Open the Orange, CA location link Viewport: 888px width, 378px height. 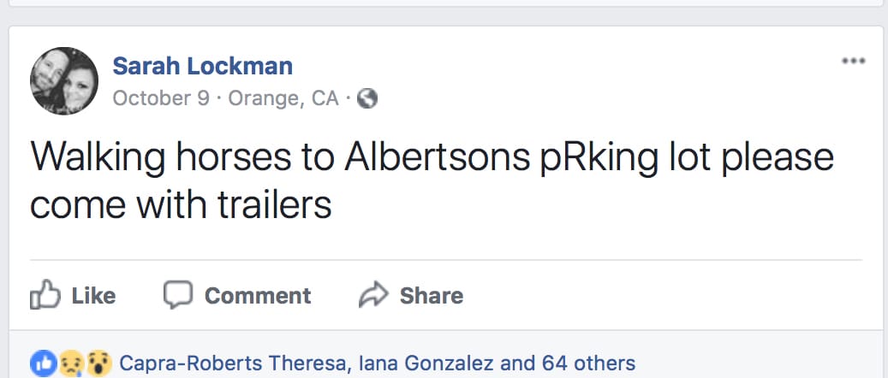(x=283, y=98)
